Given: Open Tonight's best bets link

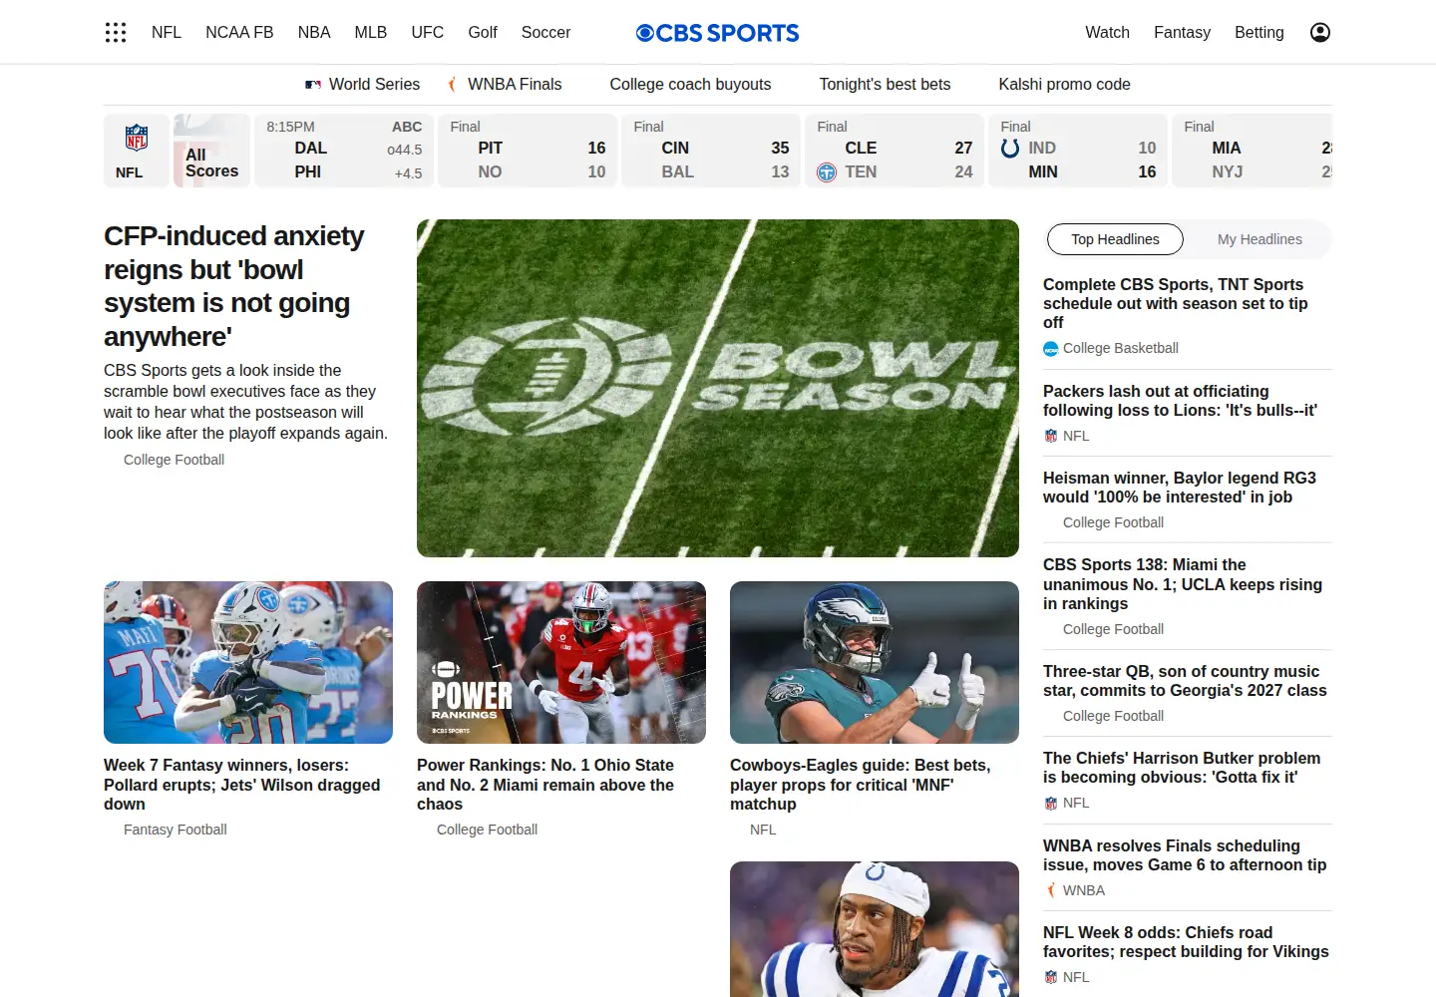Looking at the screenshot, I should (885, 85).
